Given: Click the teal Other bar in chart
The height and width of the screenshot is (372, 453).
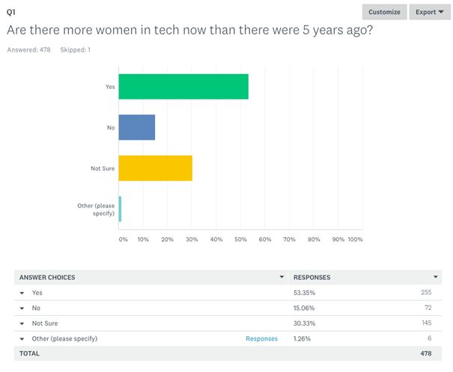Looking at the screenshot, I should tap(120, 209).
